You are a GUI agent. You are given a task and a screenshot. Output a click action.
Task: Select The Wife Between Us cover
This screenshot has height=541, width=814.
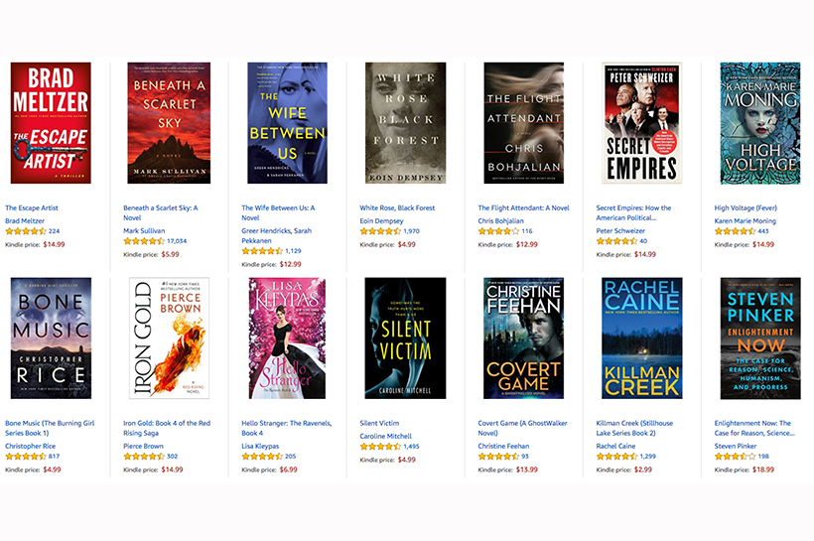[x=287, y=123]
